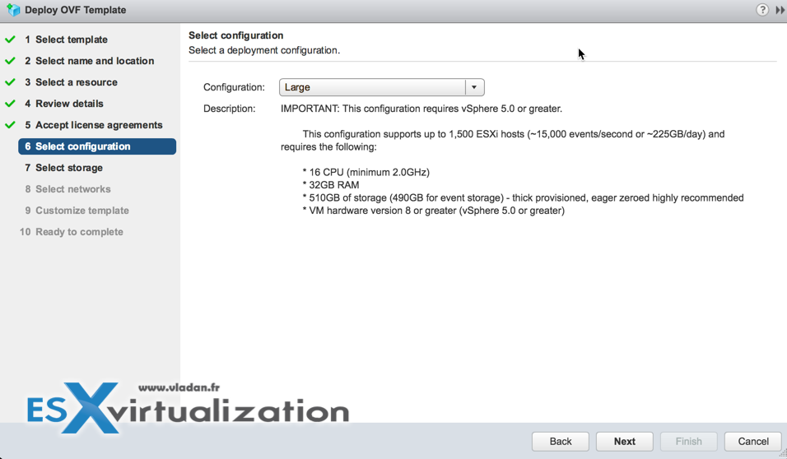Viewport: 787px width, 459px height.
Task: Click step 8 Select networks
Action: click(68, 189)
